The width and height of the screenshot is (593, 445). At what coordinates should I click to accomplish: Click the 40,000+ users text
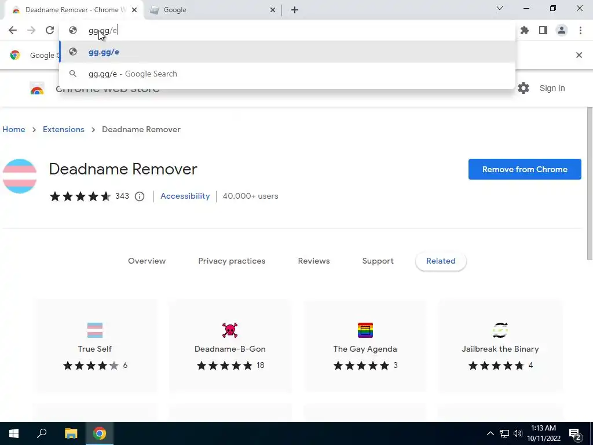(250, 196)
